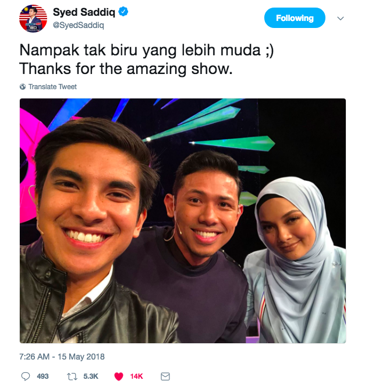Open Syed Saddiq's profile avatar
This screenshot has width=365, height=384.
pos(33,19)
